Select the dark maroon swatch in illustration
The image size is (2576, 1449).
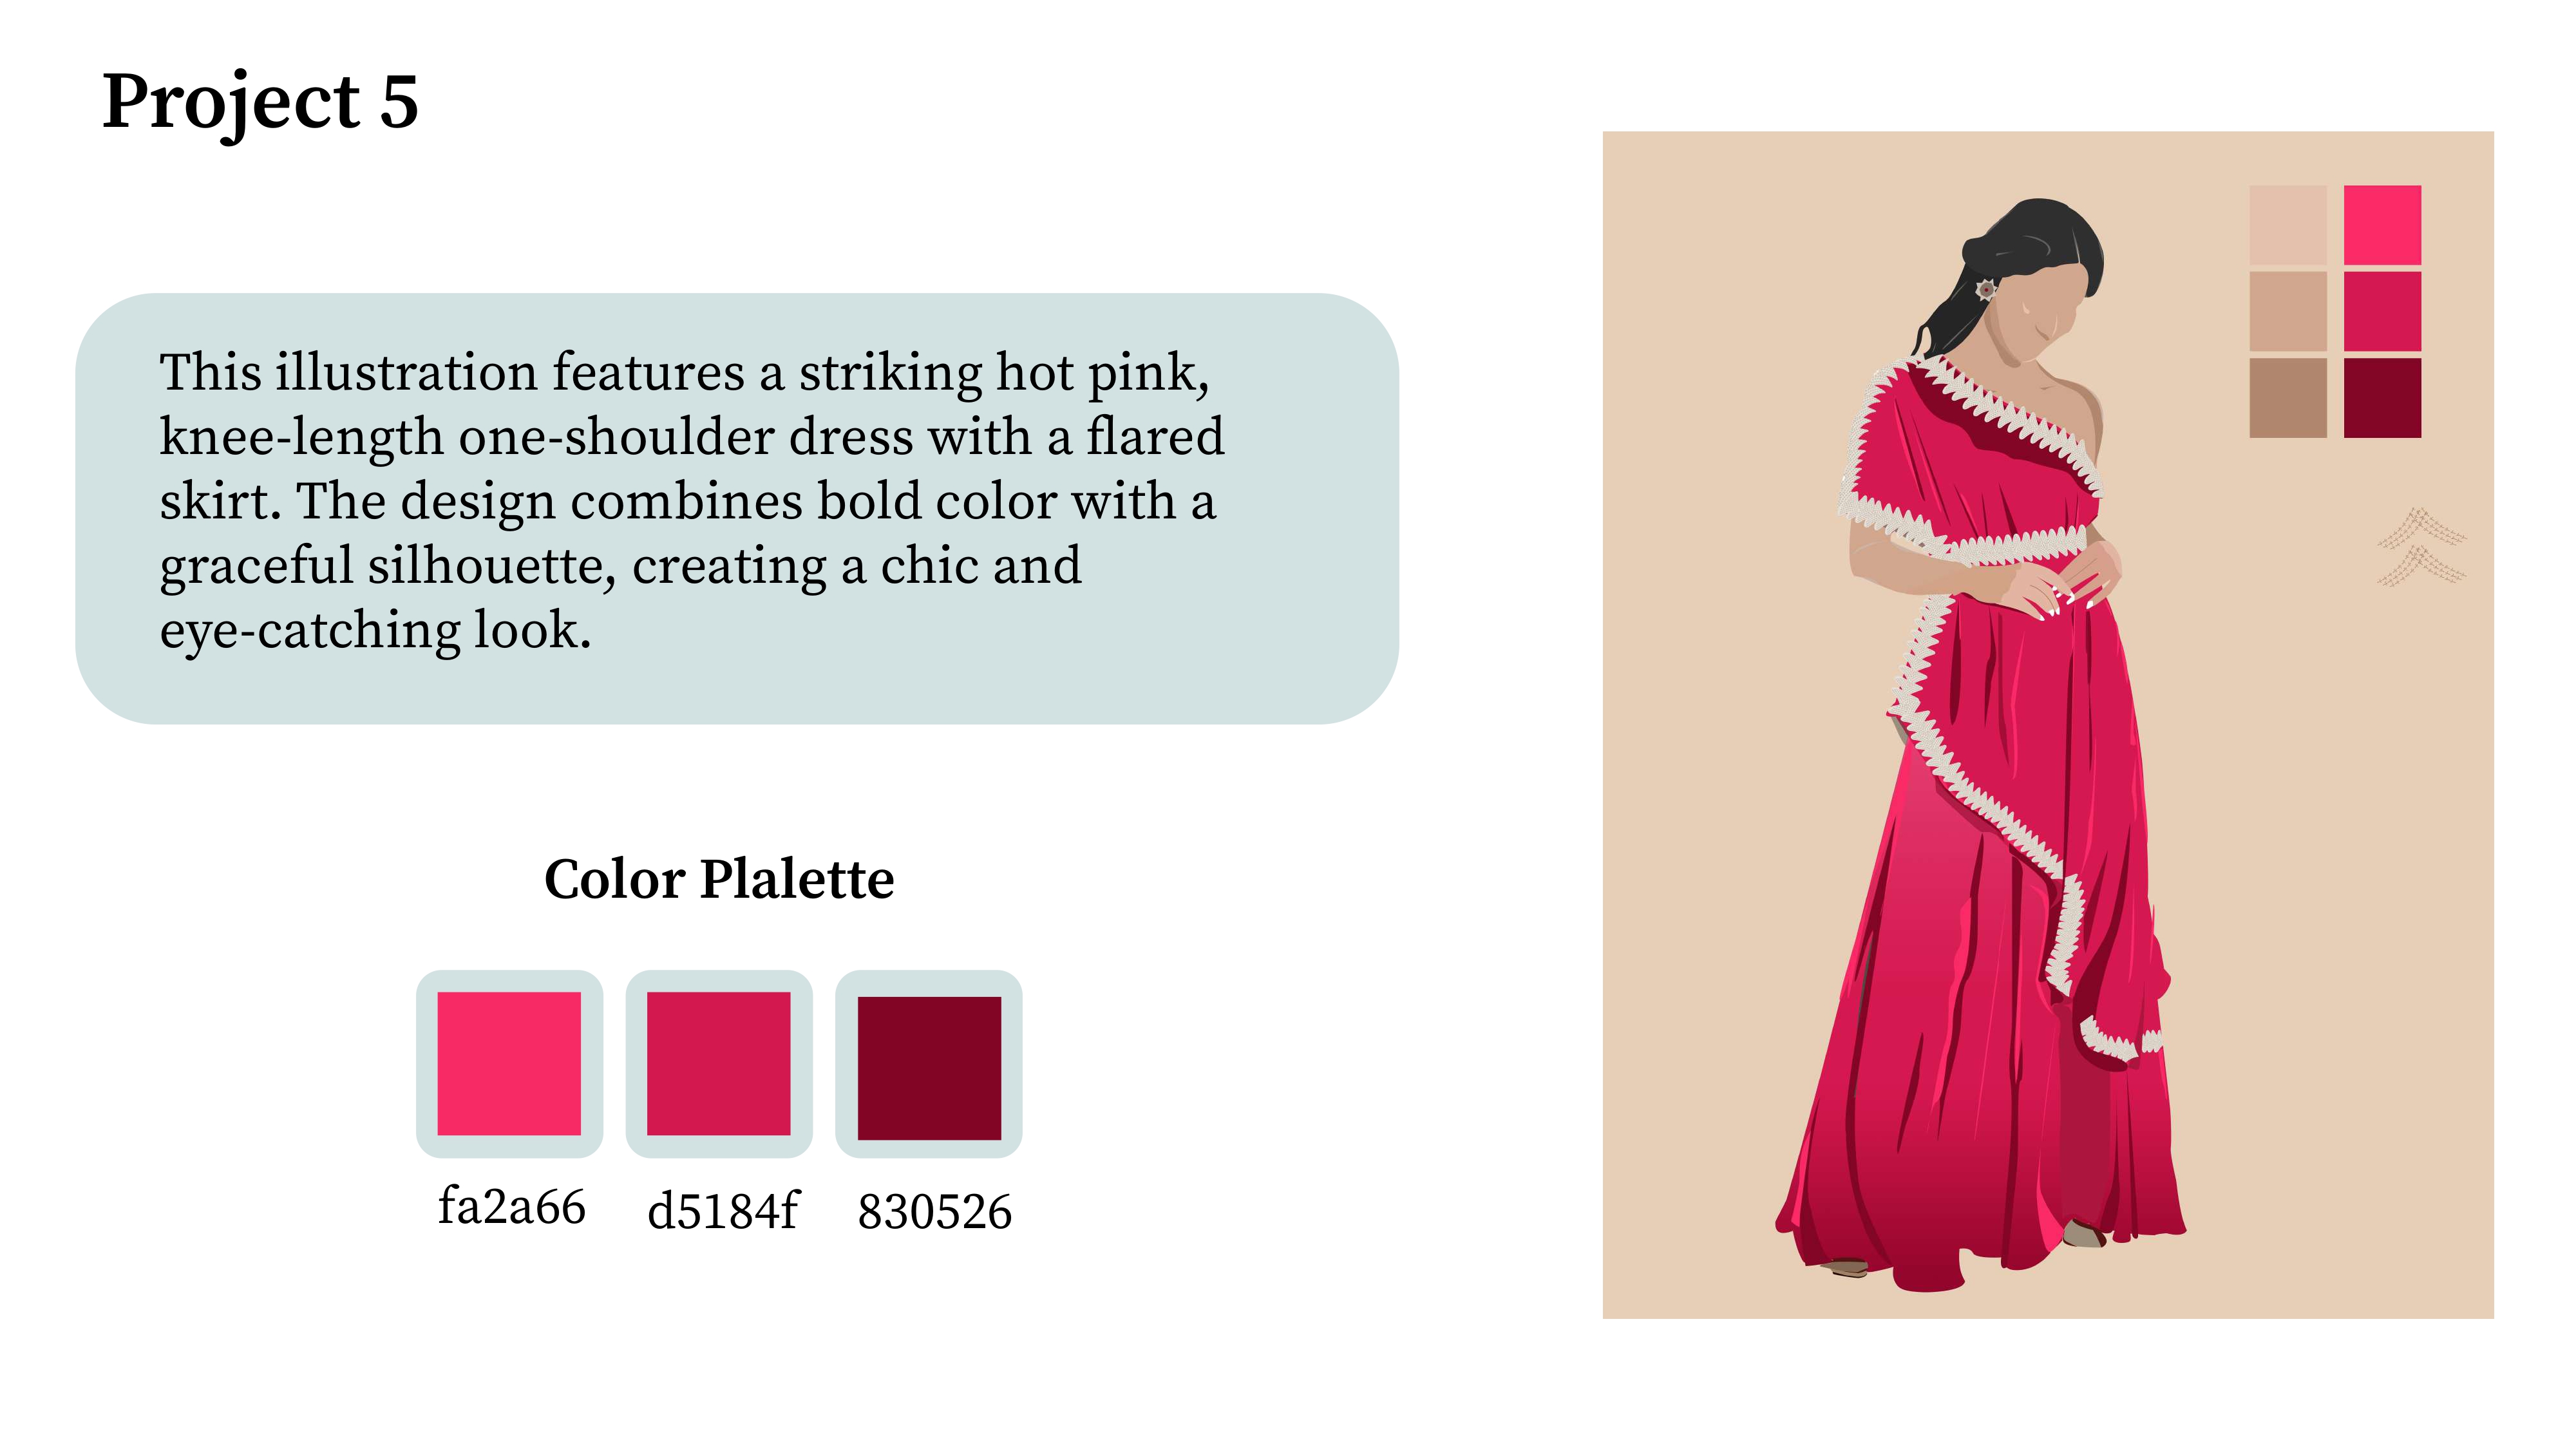(2381, 398)
